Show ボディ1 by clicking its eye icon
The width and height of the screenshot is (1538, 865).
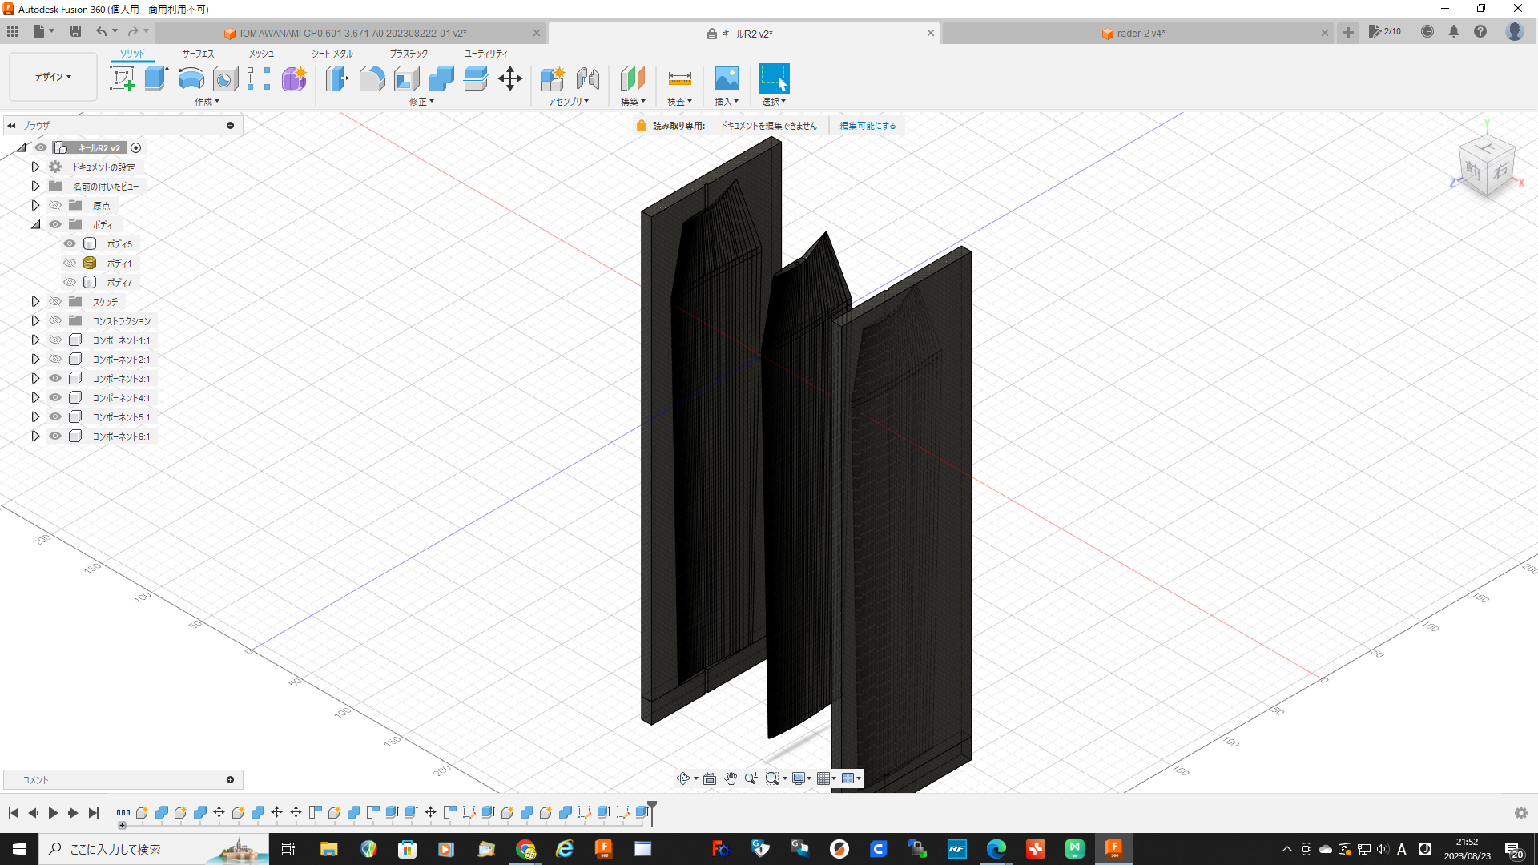70,263
